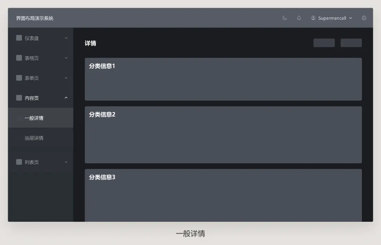Viewport: 381px width, 245px height.
Task: Expand the 表单页 menu chevron
Action: (66, 78)
